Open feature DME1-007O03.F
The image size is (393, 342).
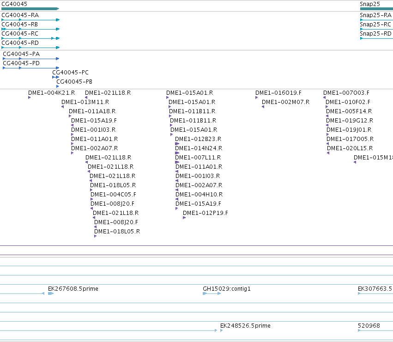[x=346, y=93]
